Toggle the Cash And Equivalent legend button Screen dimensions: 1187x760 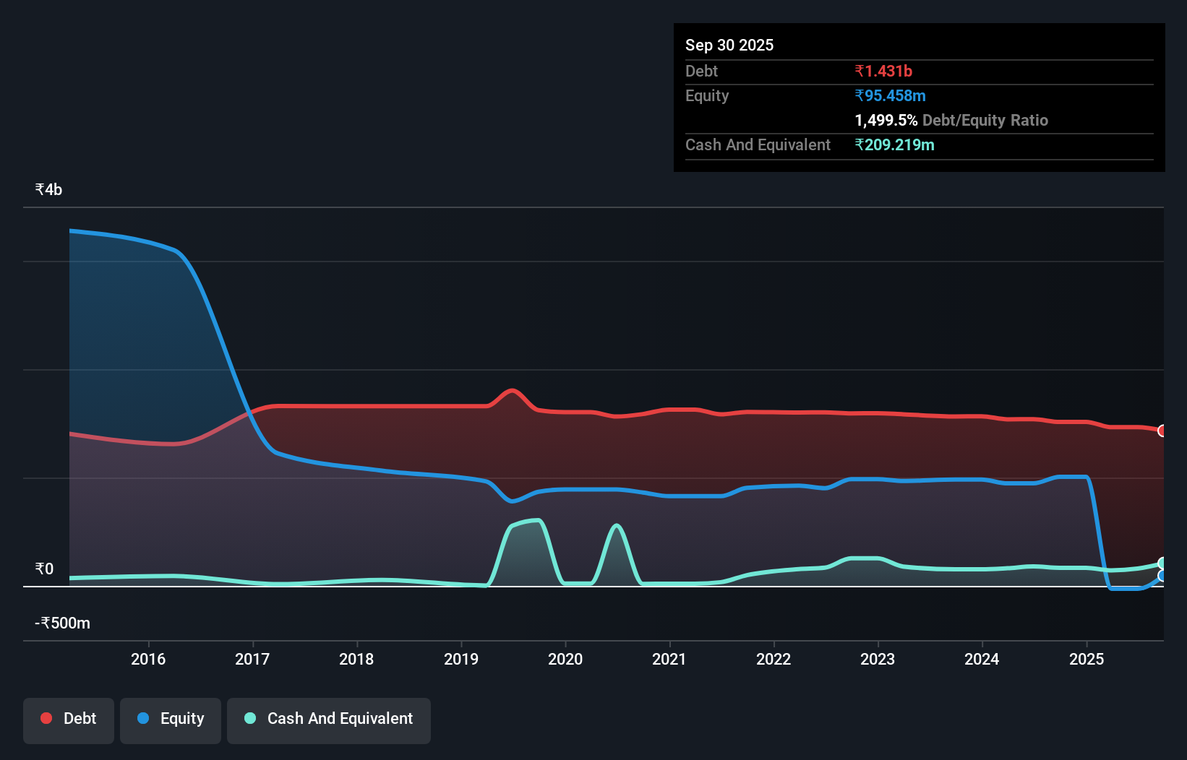[329, 720]
